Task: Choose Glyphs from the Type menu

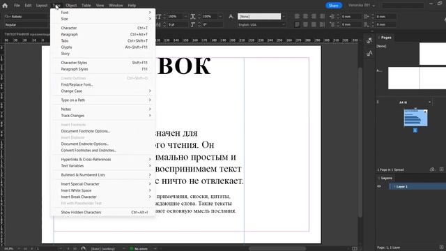Action: (x=103, y=47)
